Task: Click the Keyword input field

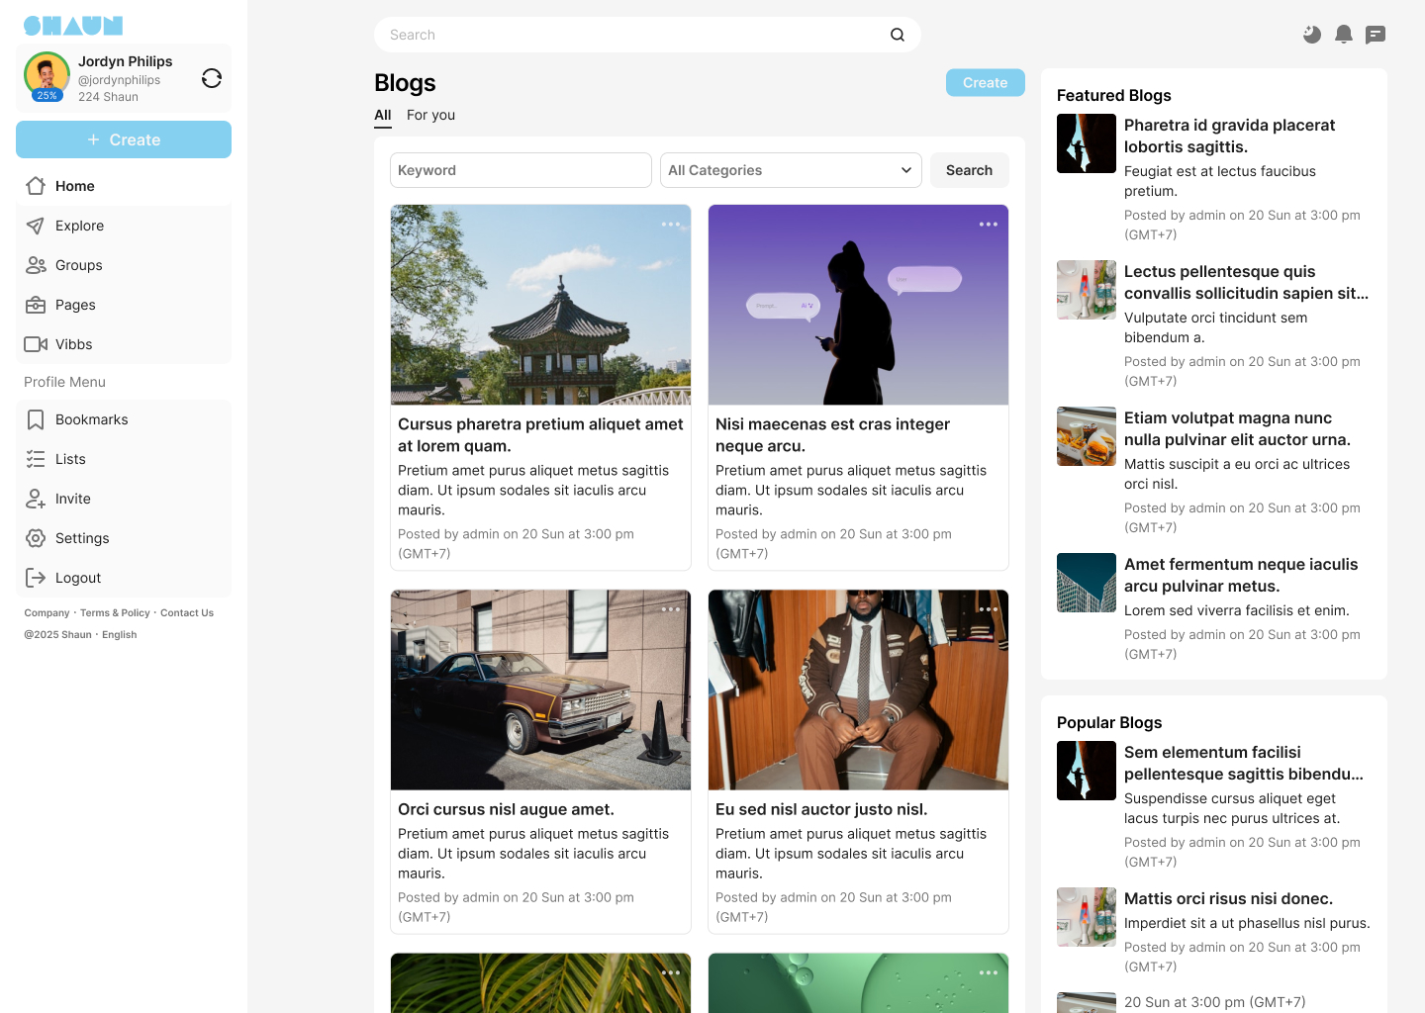Action: 521,170
